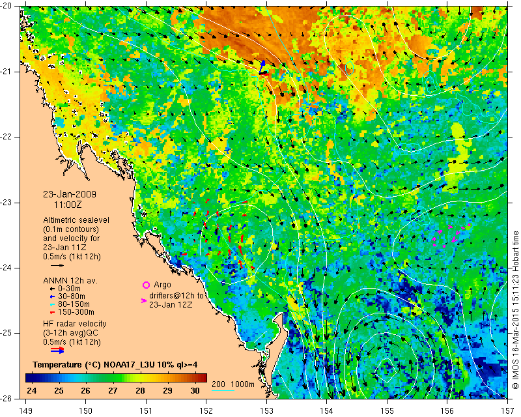Click the Argo legend label
Viewport: 521px width, 417px height.
(162, 285)
